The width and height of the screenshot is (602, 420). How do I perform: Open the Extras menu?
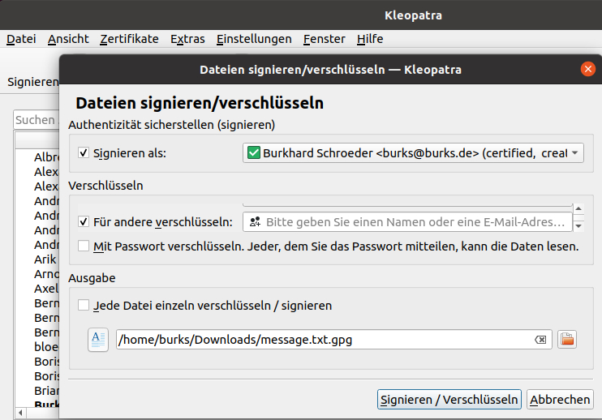[187, 39]
